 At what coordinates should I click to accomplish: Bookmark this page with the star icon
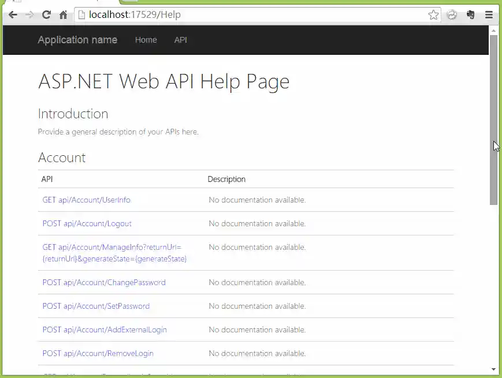[x=433, y=15]
